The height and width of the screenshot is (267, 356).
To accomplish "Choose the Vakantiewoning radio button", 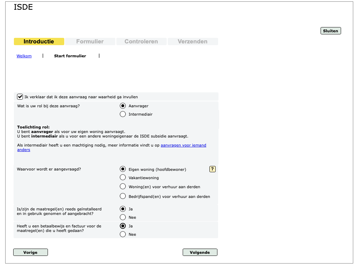I will (x=123, y=177).
